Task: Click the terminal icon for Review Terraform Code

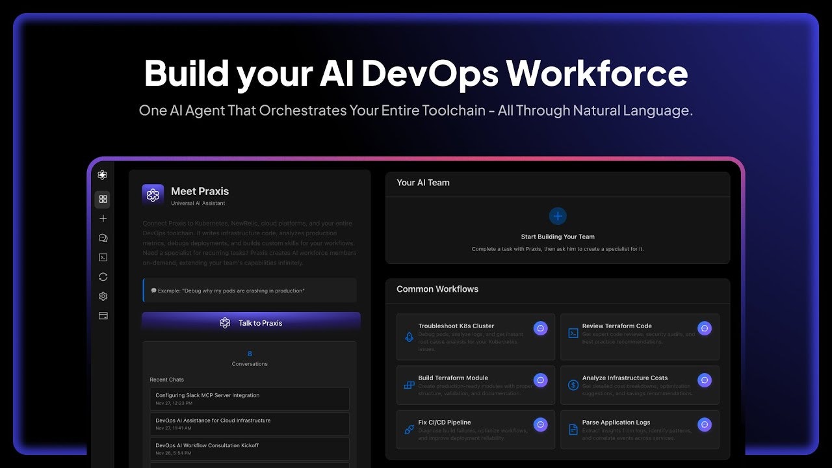Action: [x=573, y=333]
